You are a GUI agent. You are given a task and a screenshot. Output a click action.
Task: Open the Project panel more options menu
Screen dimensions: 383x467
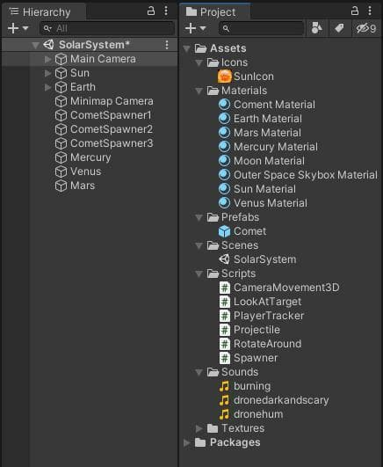(370, 11)
